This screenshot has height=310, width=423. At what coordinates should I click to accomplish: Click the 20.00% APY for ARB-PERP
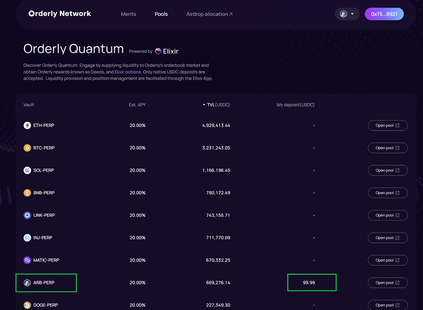point(137,283)
